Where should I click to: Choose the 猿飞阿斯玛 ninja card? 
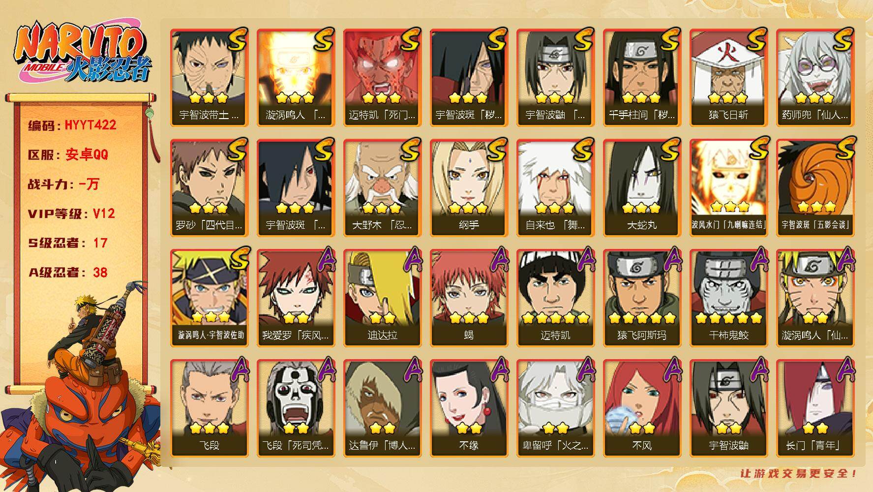[642, 298]
